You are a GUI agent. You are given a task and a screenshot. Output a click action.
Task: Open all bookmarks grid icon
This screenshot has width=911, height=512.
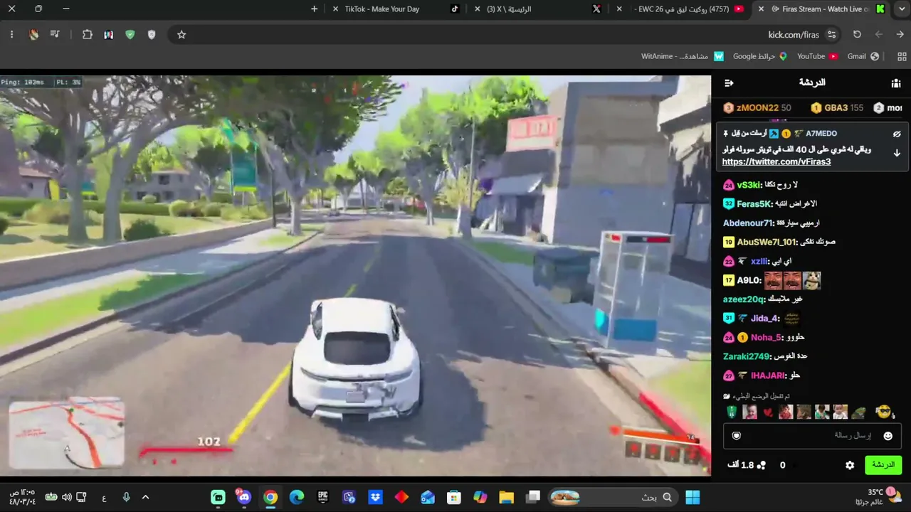point(902,56)
